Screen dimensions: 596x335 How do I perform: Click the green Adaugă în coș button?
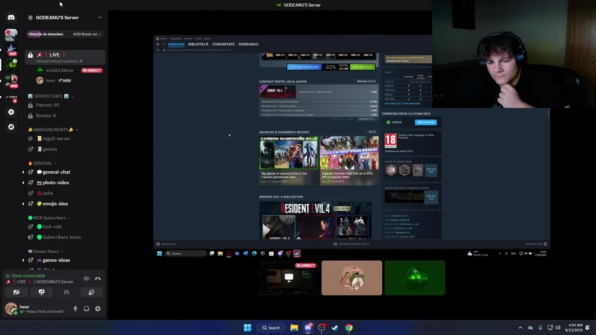point(362,67)
